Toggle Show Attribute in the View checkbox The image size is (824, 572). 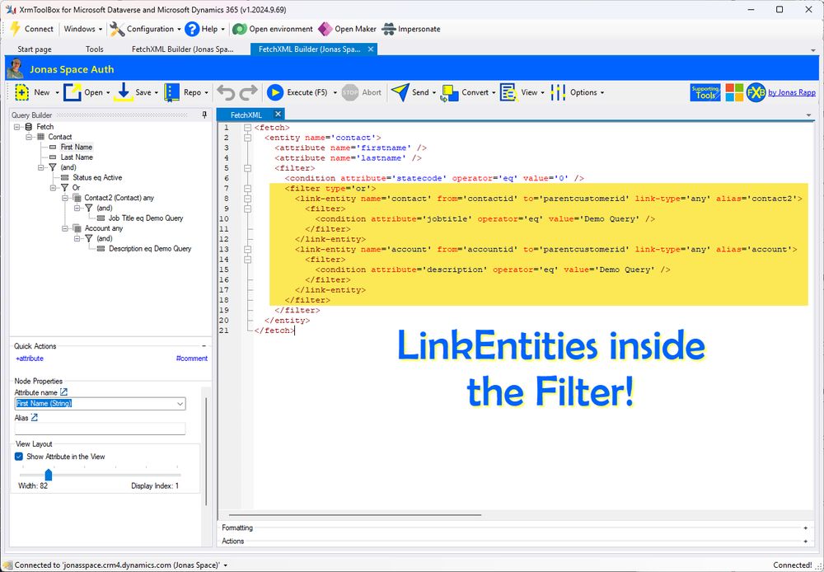[x=19, y=457]
